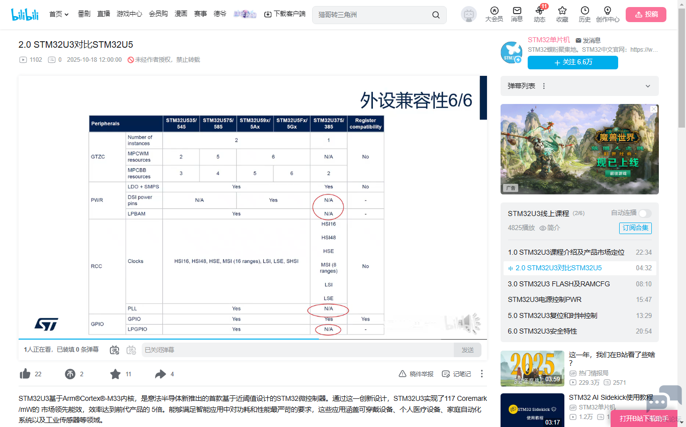Toggle the 自动连播 autoplay switch
This screenshot has width=686, height=427.
point(645,213)
